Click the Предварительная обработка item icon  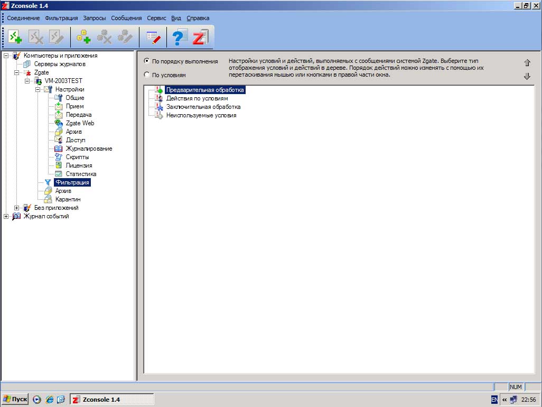(x=158, y=90)
